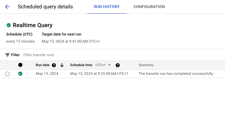Image resolution: width=225 pixels, height=121 pixels.
Task: Open the help icon next to Run date
Action: pyautogui.click(x=54, y=65)
